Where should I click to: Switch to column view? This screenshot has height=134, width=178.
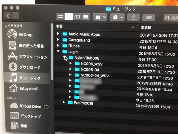point(77,17)
